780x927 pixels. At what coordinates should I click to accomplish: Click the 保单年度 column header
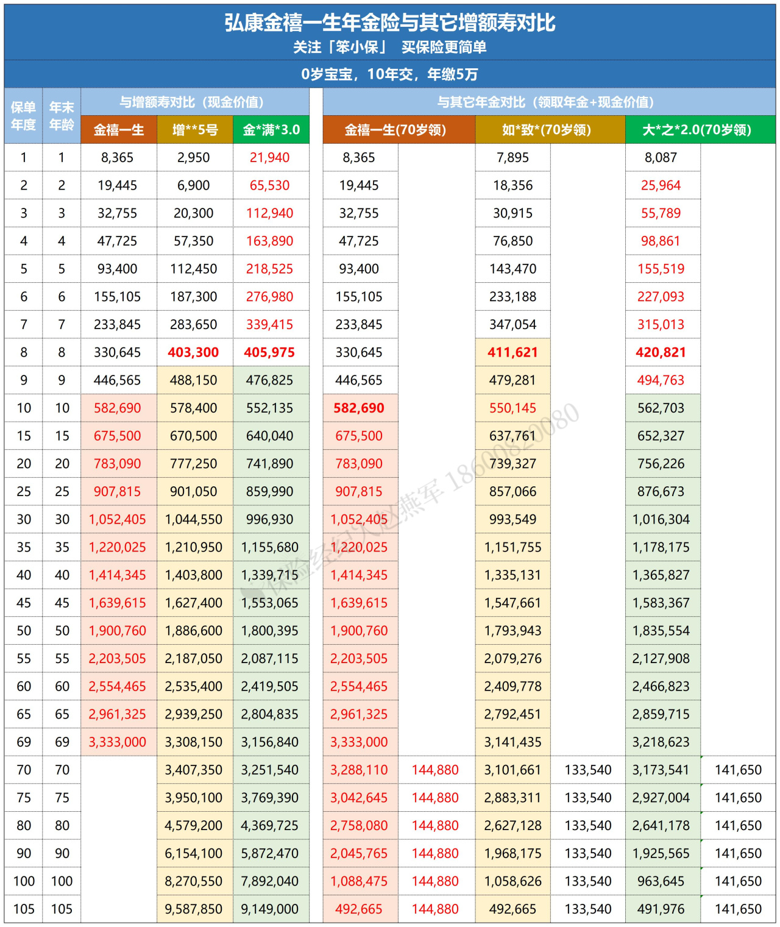click(x=23, y=116)
